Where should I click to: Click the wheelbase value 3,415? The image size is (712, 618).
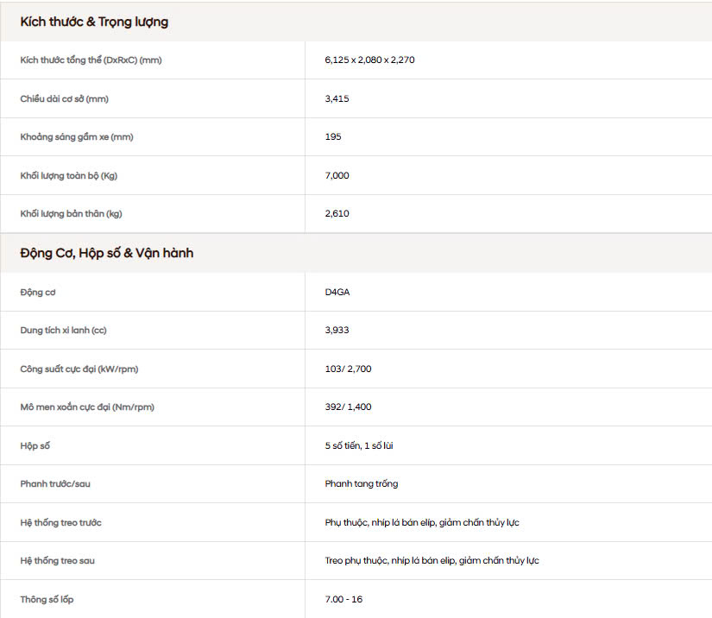click(337, 98)
